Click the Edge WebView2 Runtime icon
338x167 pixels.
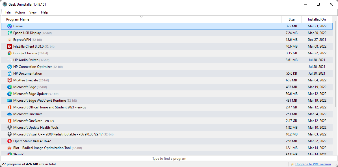click(x=10, y=101)
